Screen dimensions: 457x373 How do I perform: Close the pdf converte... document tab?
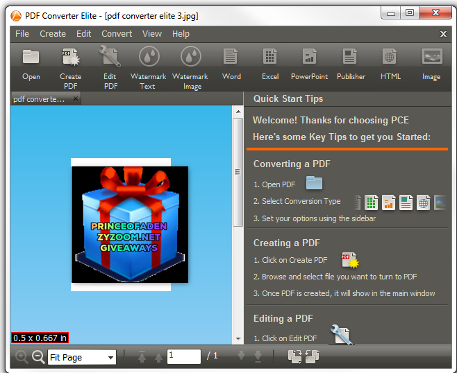(76, 98)
